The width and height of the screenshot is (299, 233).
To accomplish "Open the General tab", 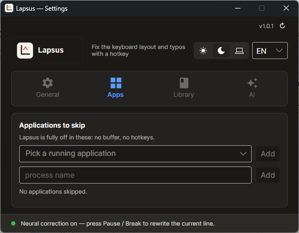I will click(48, 88).
